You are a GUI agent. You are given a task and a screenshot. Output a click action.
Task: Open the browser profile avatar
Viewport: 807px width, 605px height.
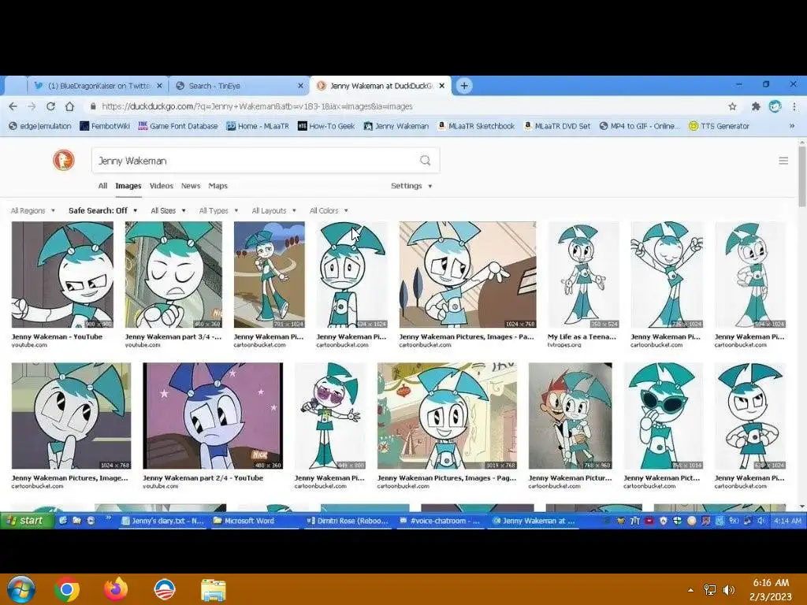pos(775,106)
